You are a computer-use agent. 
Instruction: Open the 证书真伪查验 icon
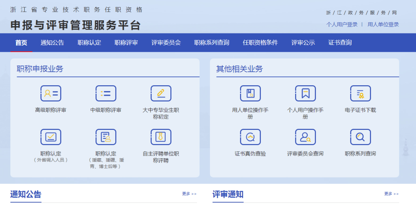[250, 137]
